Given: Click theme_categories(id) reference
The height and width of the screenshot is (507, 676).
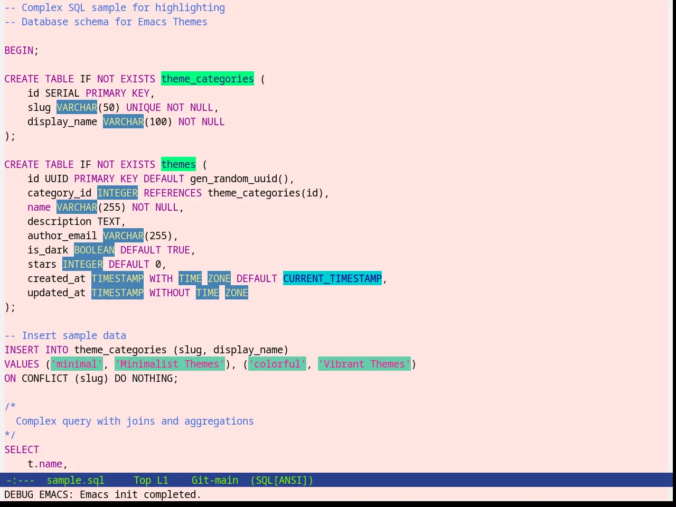Looking at the screenshot, I should click(266, 193).
